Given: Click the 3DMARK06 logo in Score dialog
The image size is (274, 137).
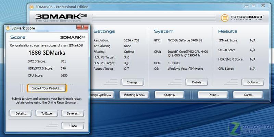Looking at the screenshot, I should (73, 37).
